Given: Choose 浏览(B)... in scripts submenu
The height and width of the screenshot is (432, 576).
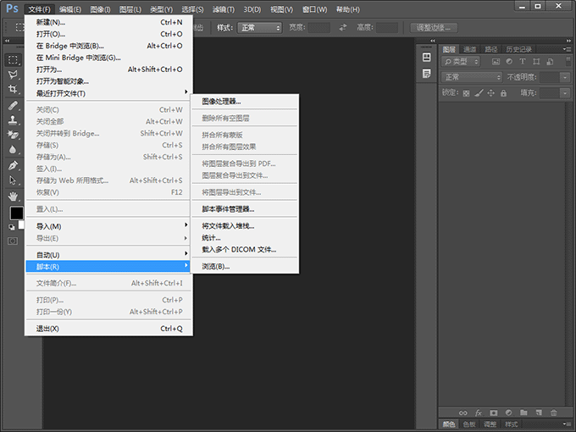Looking at the screenshot, I should click(x=245, y=266).
